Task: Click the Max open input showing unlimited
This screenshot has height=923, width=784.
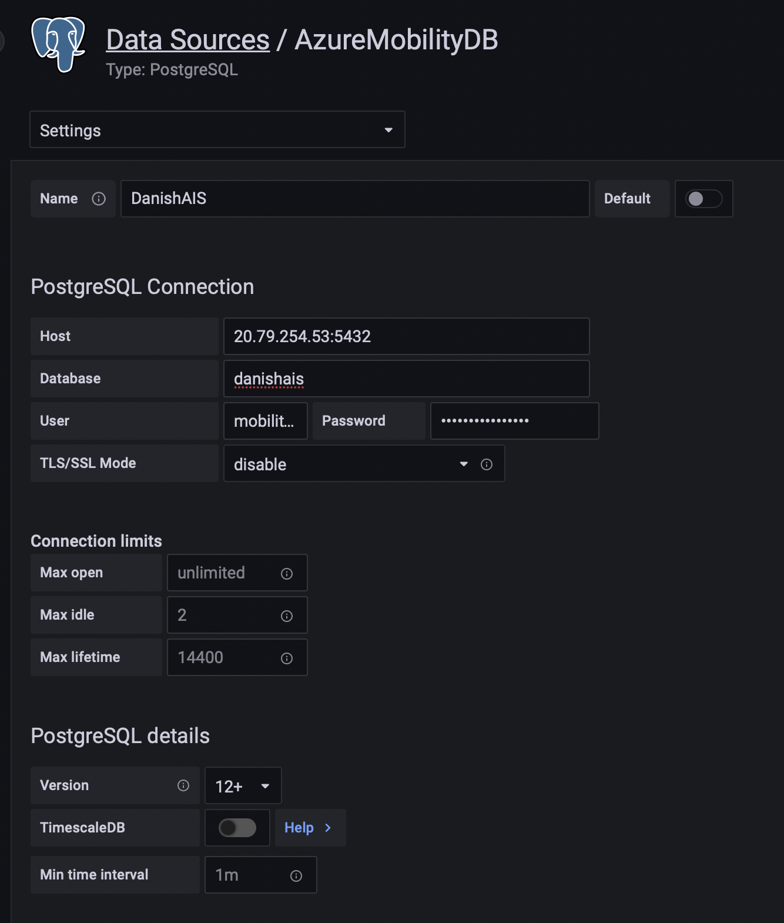Action: 237,573
